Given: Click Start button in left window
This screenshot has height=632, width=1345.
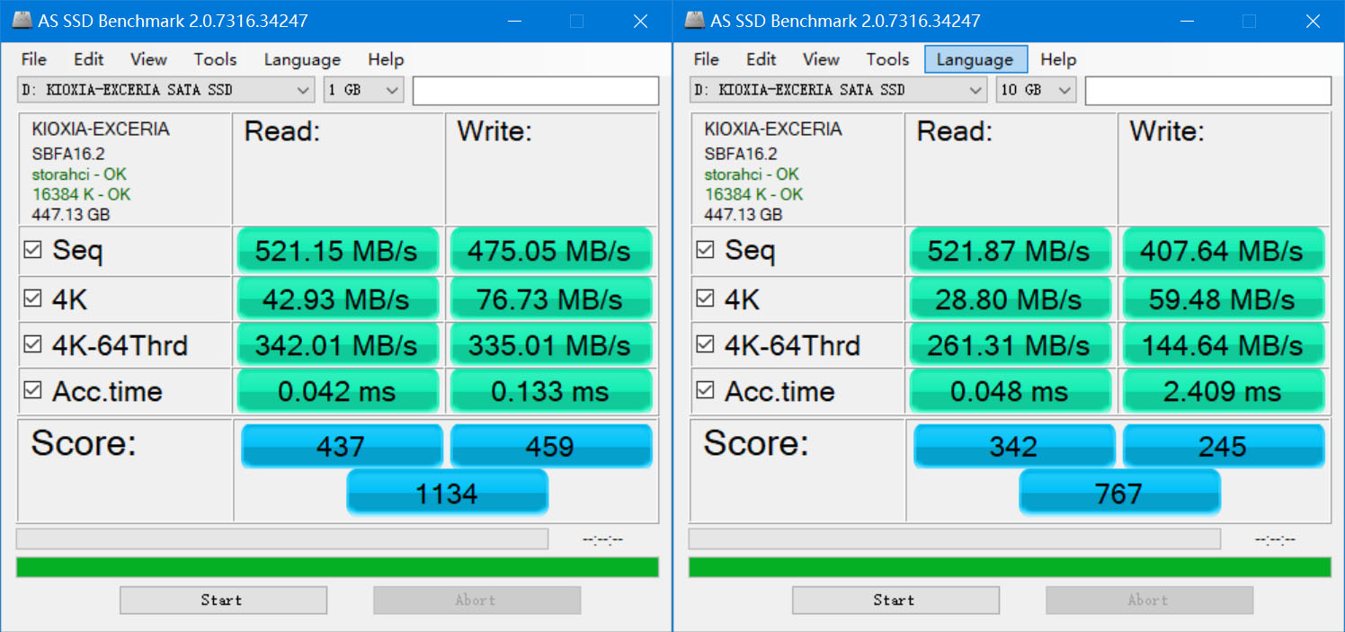Looking at the screenshot, I should (x=223, y=600).
